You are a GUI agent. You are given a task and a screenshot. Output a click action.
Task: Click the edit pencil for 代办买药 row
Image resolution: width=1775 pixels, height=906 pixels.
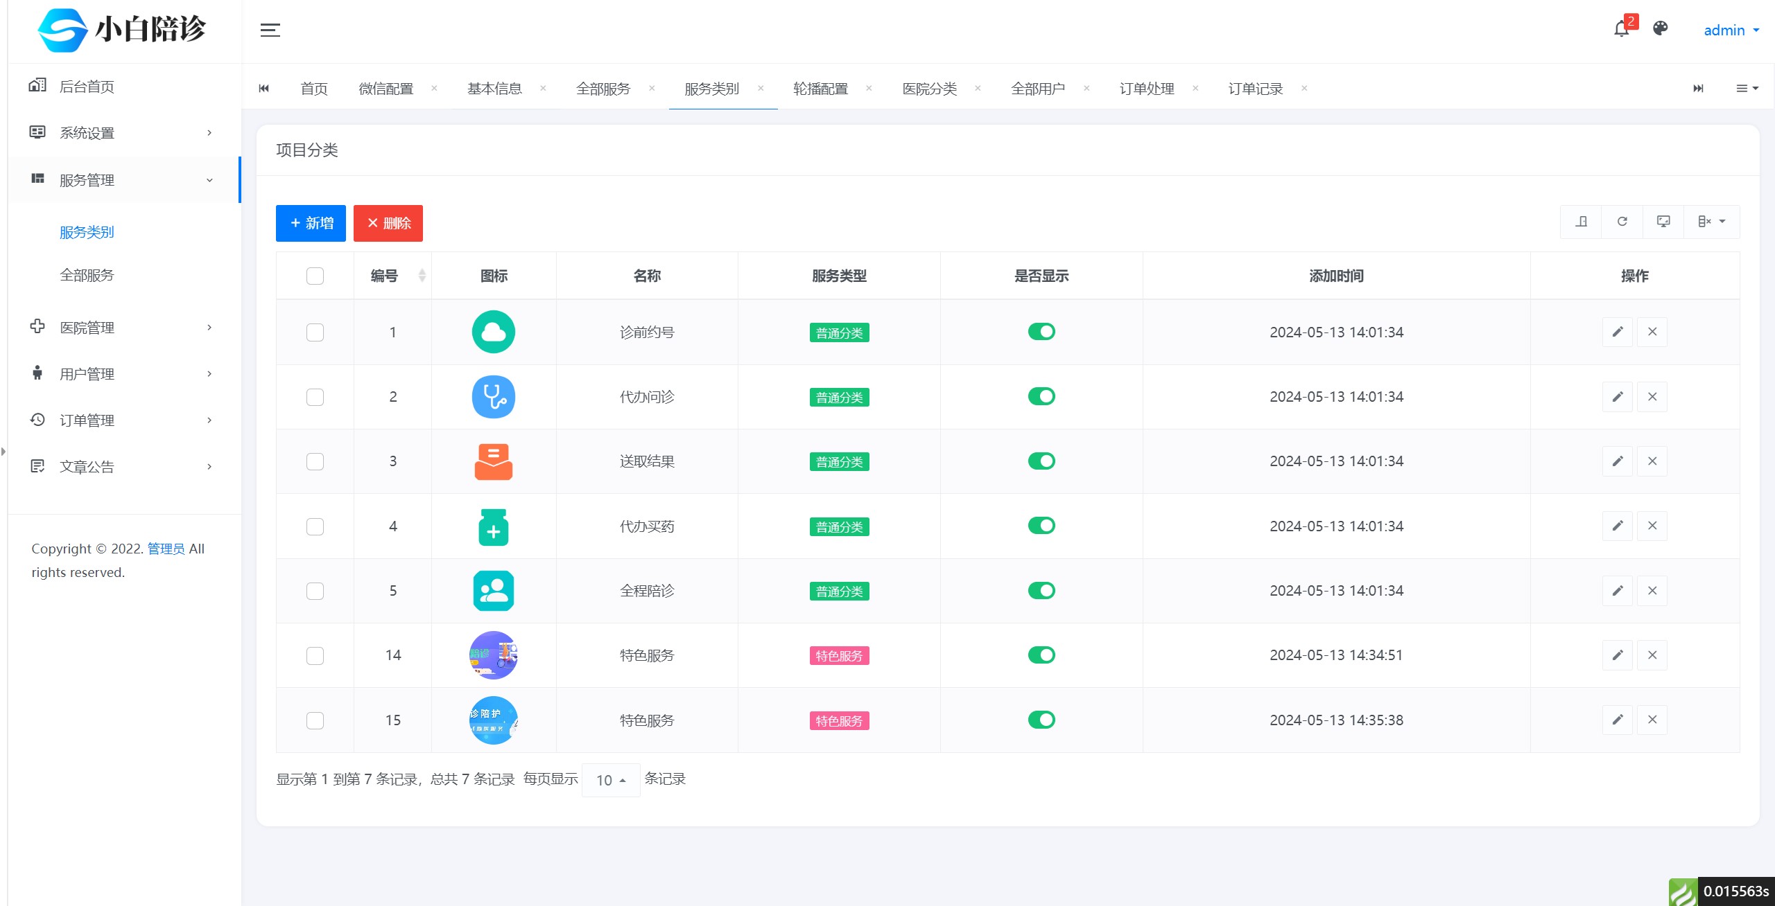click(x=1618, y=526)
